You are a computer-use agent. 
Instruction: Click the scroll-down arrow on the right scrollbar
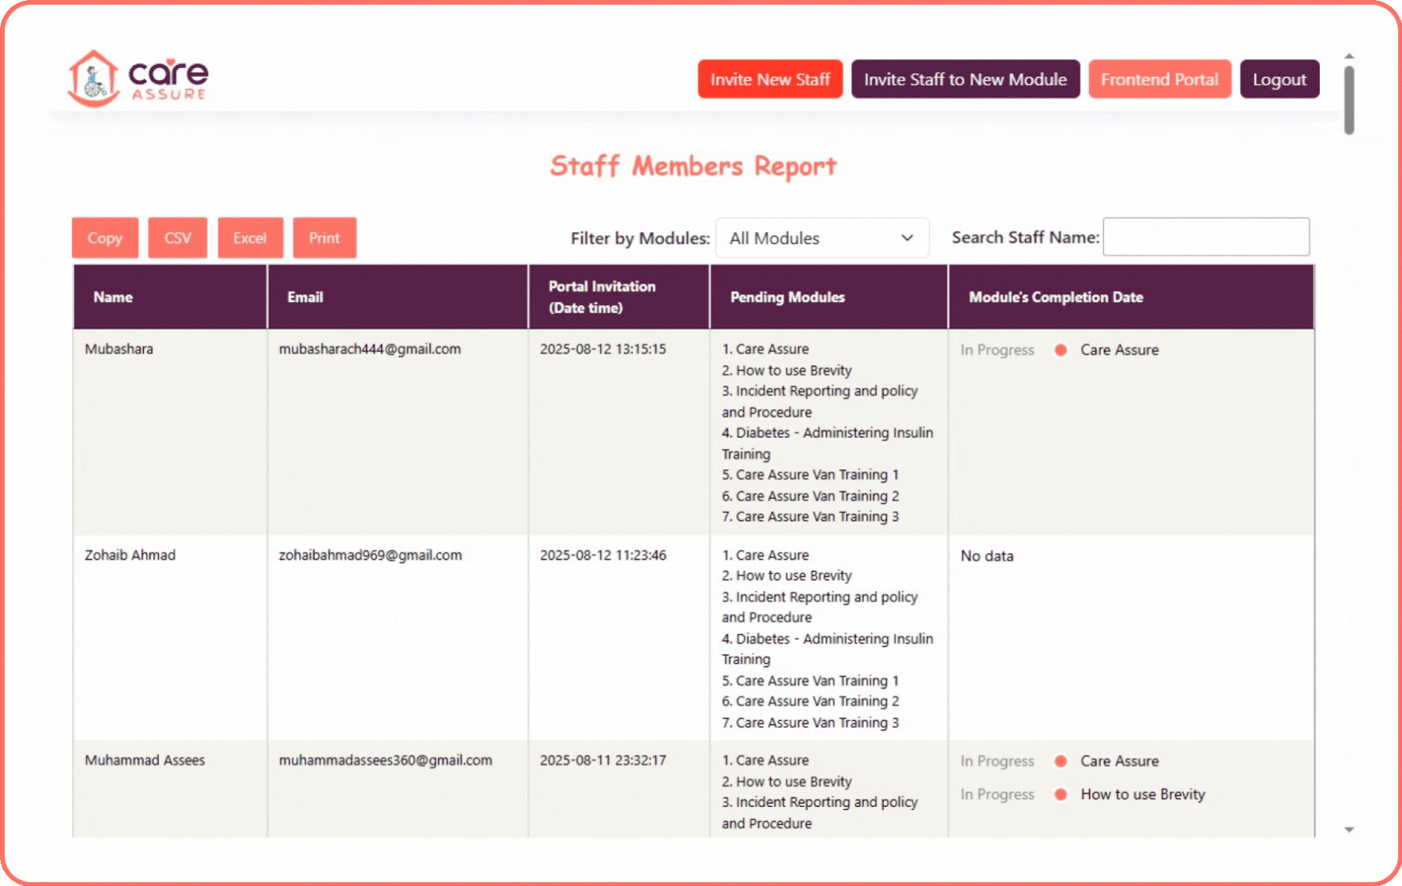(1348, 827)
